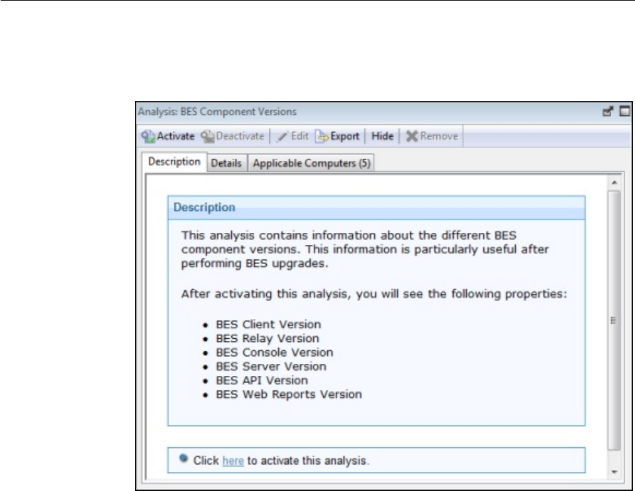Click the pop-out window icon in title bar

point(612,112)
